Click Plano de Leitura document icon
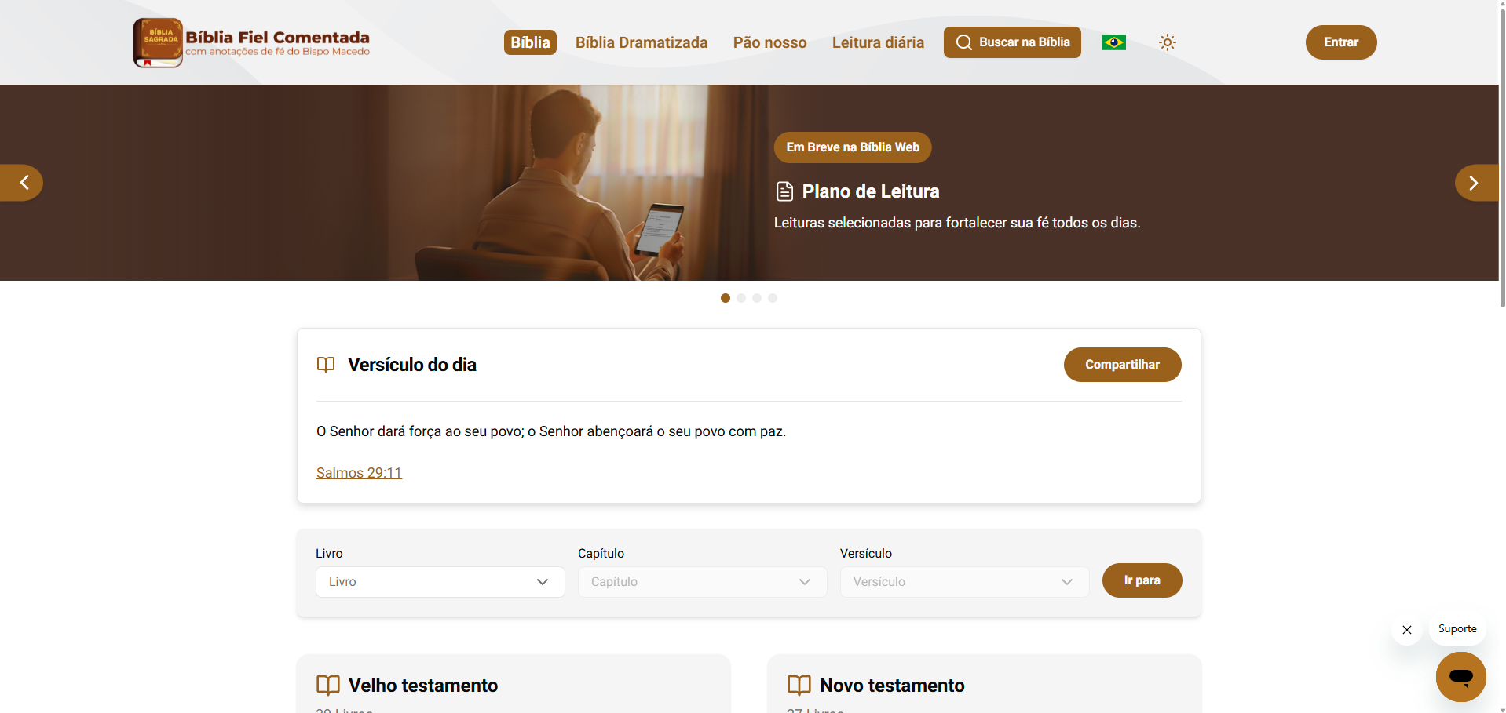1506x713 pixels. tap(784, 191)
